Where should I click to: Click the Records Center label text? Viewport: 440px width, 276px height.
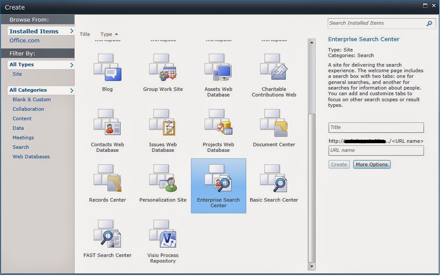click(x=107, y=200)
